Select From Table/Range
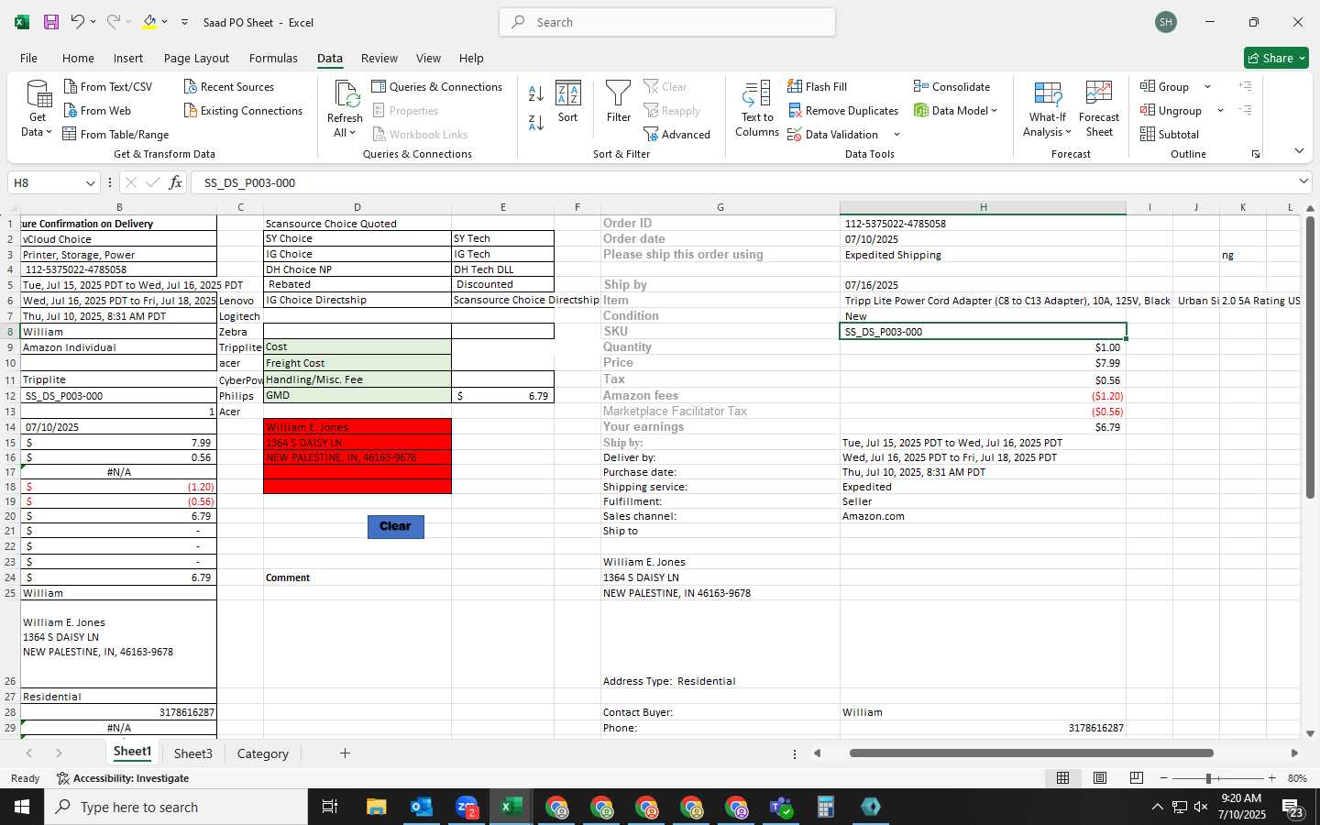1320x825 pixels. 115,134
